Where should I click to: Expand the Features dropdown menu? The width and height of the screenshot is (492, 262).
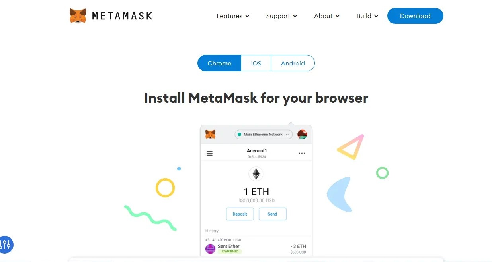pos(233,16)
